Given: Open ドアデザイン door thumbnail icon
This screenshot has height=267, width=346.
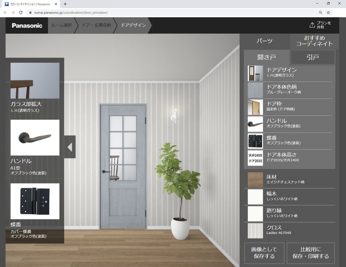Looking at the screenshot, I should 255,73.
